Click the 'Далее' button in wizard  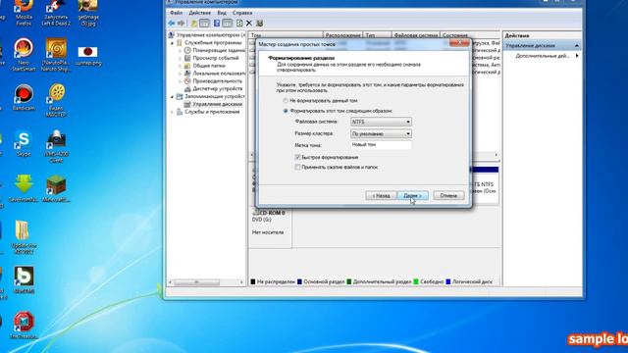coord(412,196)
